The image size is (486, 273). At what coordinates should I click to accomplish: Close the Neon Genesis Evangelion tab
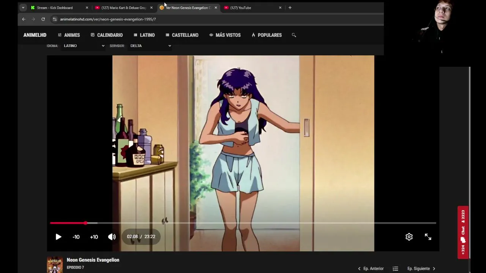pyautogui.click(x=216, y=8)
